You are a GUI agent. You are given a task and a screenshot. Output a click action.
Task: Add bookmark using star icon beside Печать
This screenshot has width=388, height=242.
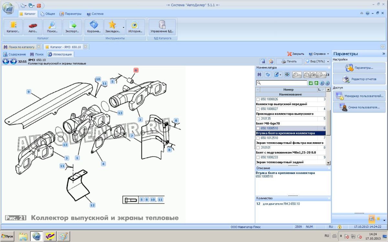click(271, 61)
